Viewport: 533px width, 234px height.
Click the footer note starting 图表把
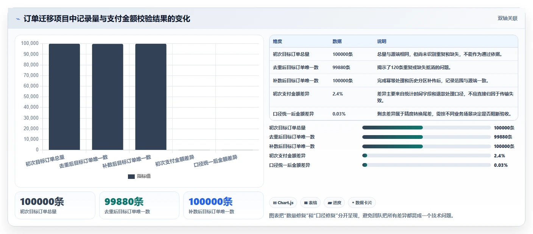tap(361, 216)
